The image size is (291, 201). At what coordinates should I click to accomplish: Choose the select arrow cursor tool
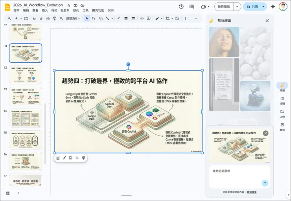click(87, 18)
